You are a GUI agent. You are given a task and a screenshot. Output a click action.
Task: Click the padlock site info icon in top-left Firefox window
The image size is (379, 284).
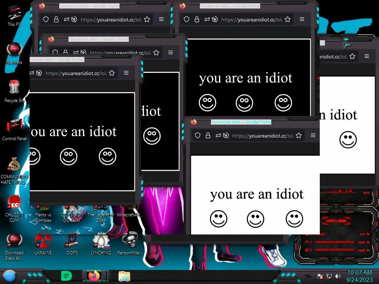[x=56, y=19]
